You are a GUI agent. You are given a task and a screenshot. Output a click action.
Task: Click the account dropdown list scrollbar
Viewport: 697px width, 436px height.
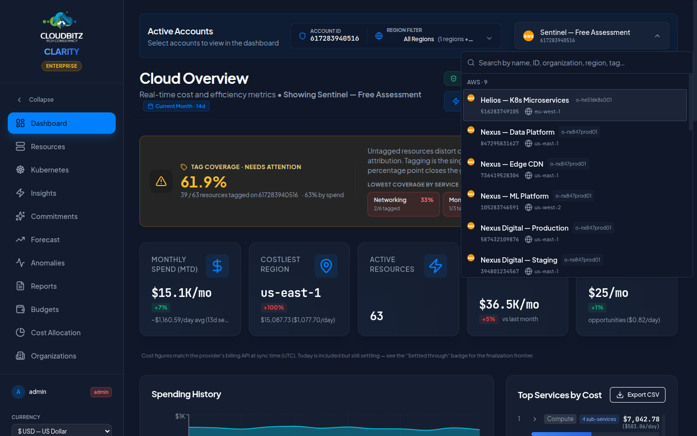[x=691, y=102]
